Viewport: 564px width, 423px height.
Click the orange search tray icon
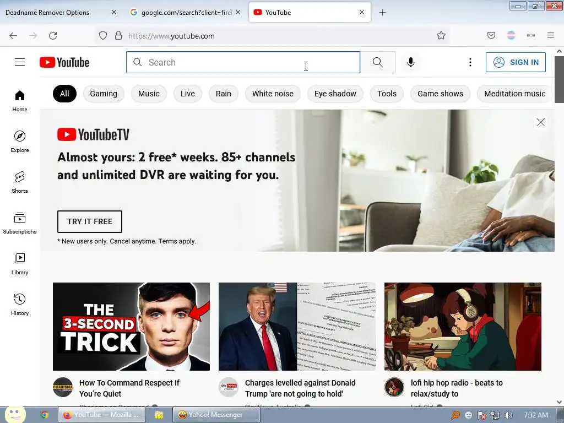click(x=455, y=415)
